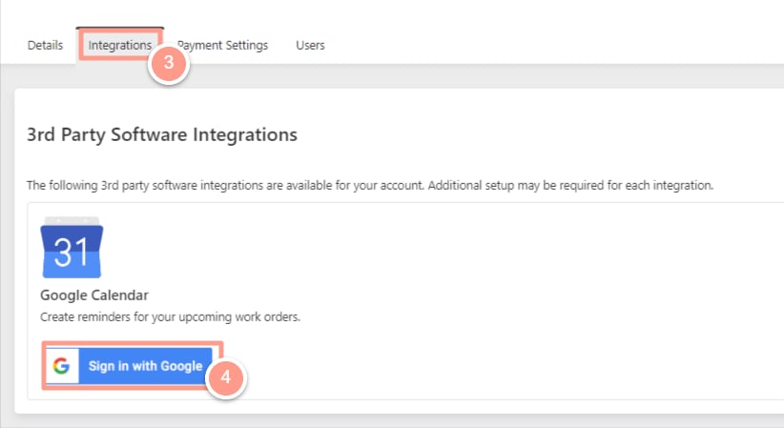Click the step 3 circle marker

tap(169, 63)
